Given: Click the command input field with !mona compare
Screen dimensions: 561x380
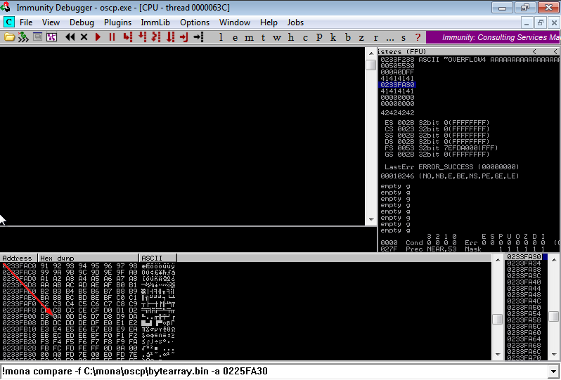Looking at the screenshot, I should point(275,371).
